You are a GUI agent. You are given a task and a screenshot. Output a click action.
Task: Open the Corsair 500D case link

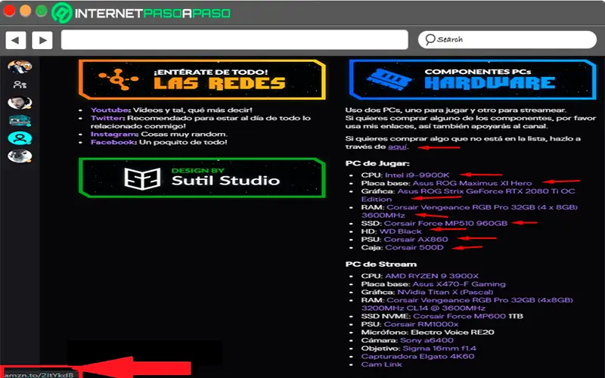(414, 248)
